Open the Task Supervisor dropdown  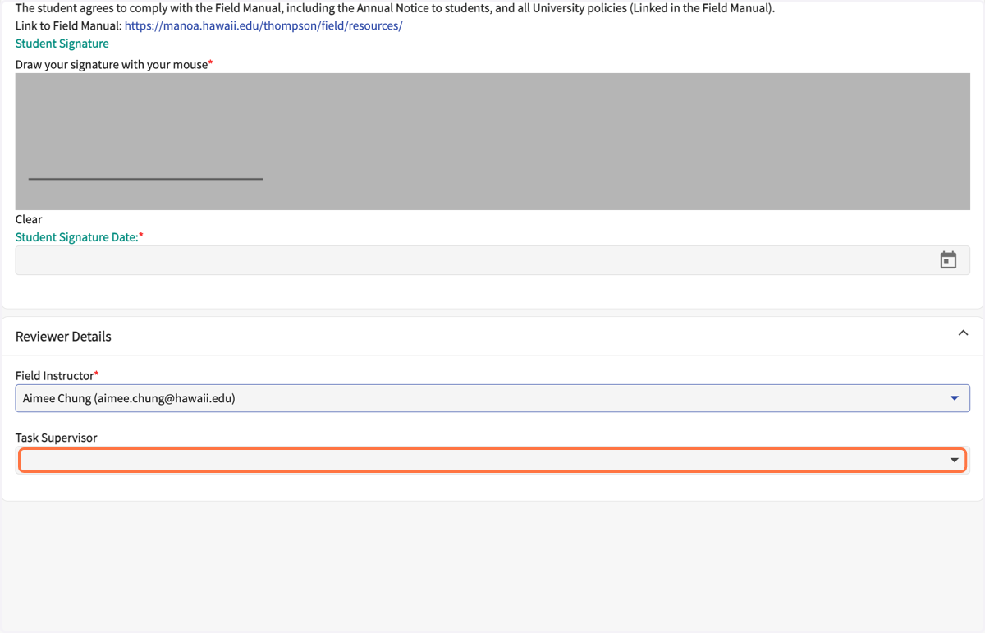coord(492,460)
